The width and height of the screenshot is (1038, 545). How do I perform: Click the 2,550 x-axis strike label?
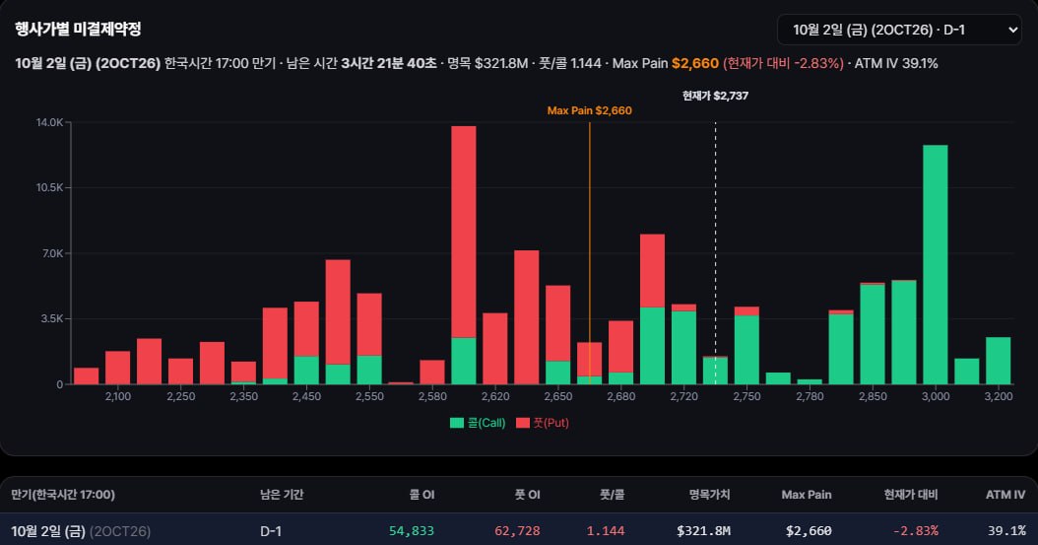(369, 396)
